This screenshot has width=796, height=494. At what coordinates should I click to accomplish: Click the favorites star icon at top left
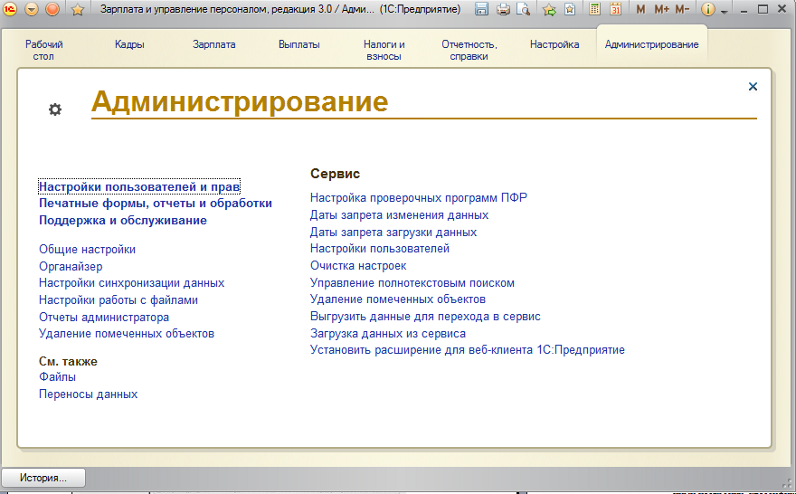click(78, 9)
